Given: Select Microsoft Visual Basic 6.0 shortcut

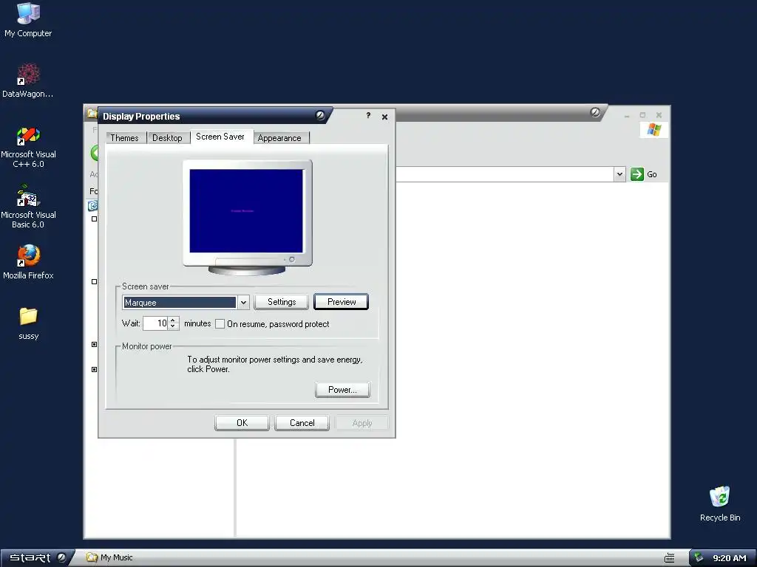Looking at the screenshot, I should pyautogui.click(x=28, y=207).
